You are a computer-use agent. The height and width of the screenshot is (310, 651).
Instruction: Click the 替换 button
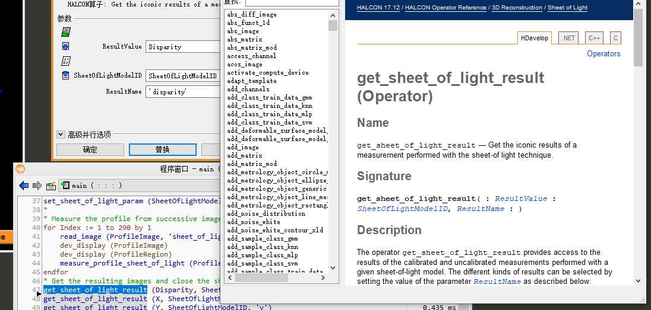[x=162, y=149]
